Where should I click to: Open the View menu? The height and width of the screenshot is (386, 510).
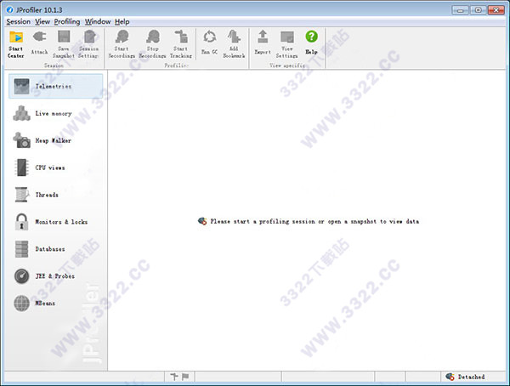[42, 22]
